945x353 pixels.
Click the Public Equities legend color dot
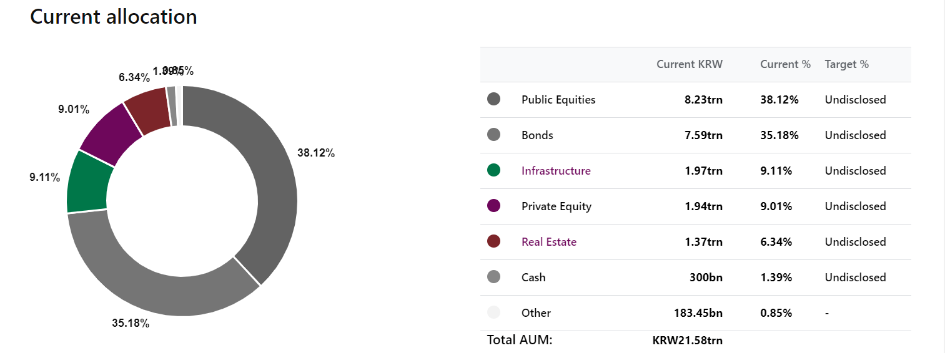tap(493, 99)
